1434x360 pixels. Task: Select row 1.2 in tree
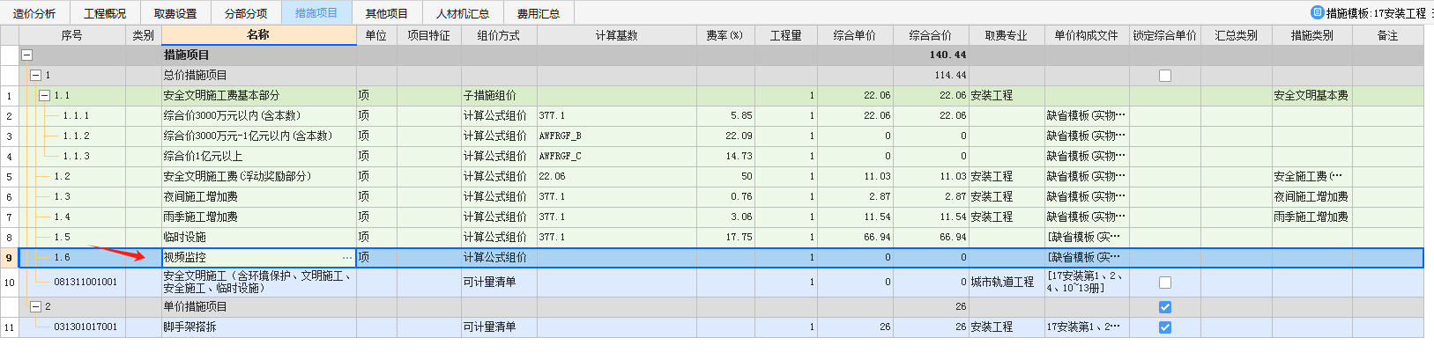pos(62,176)
